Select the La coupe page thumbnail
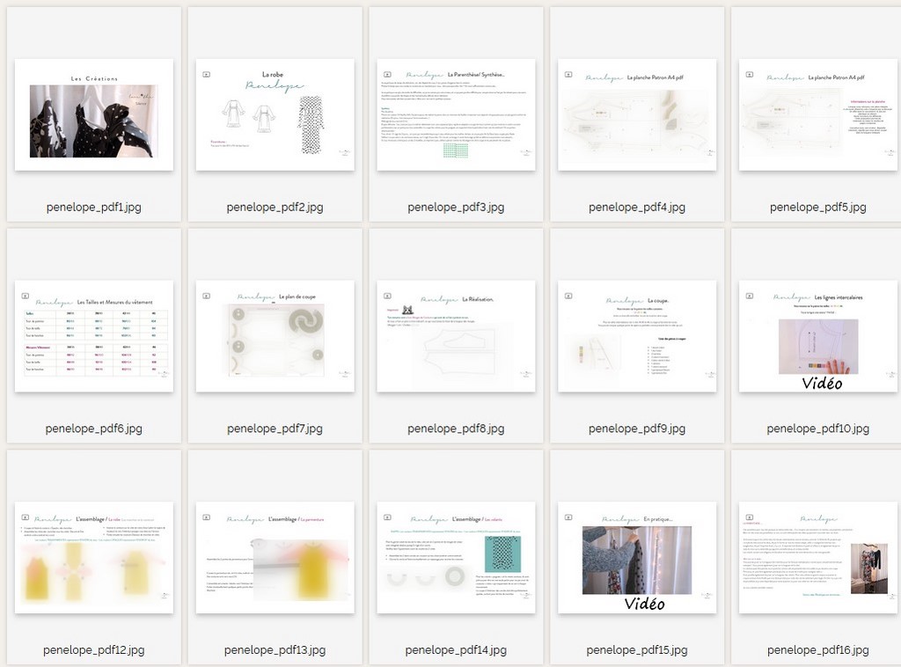This screenshot has height=667, width=901. point(637,336)
